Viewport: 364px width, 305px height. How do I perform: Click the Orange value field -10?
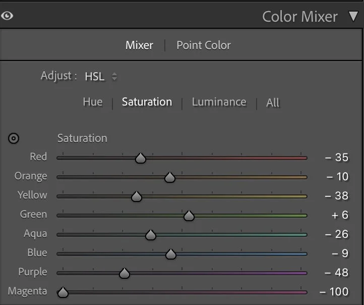(x=337, y=177)
